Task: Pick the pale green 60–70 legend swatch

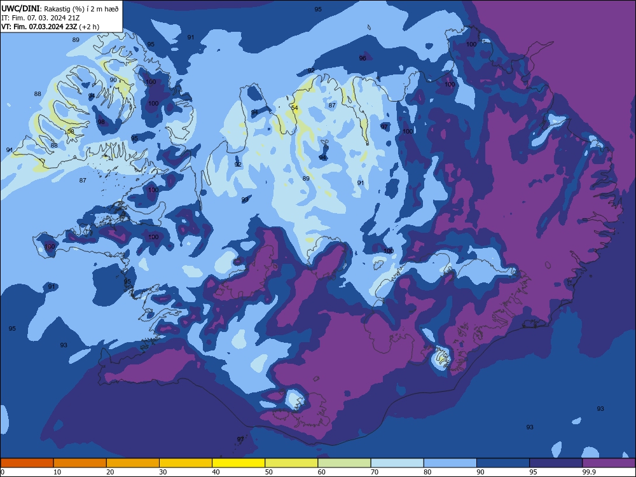Action: [x=344, y=463]
